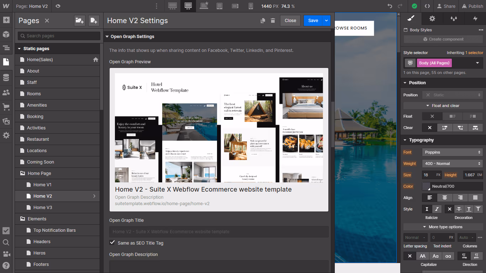Collapse the Open Graph Settings section
486x273 pixels.
point(107,37)
